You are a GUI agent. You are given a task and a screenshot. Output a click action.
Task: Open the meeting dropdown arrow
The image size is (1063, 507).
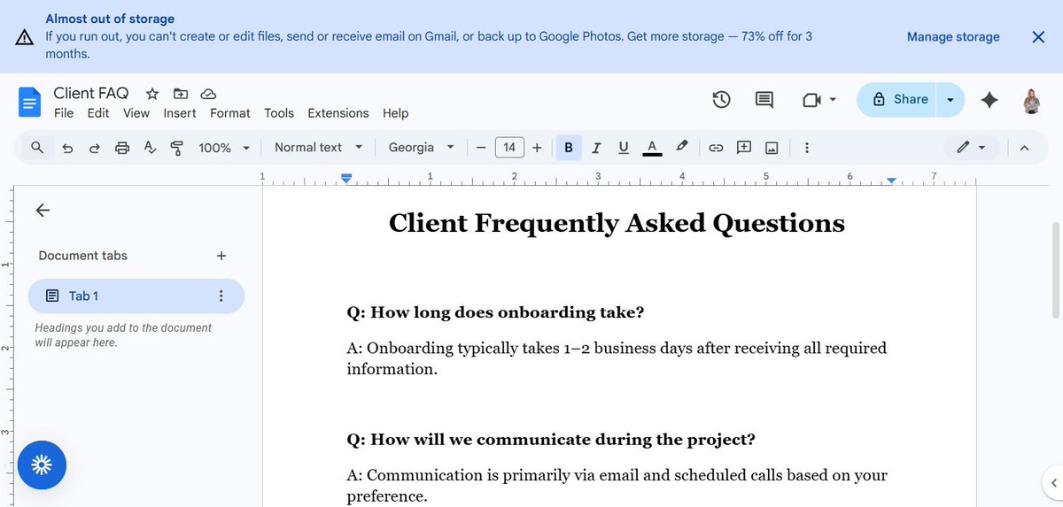(x=833, y=100)
